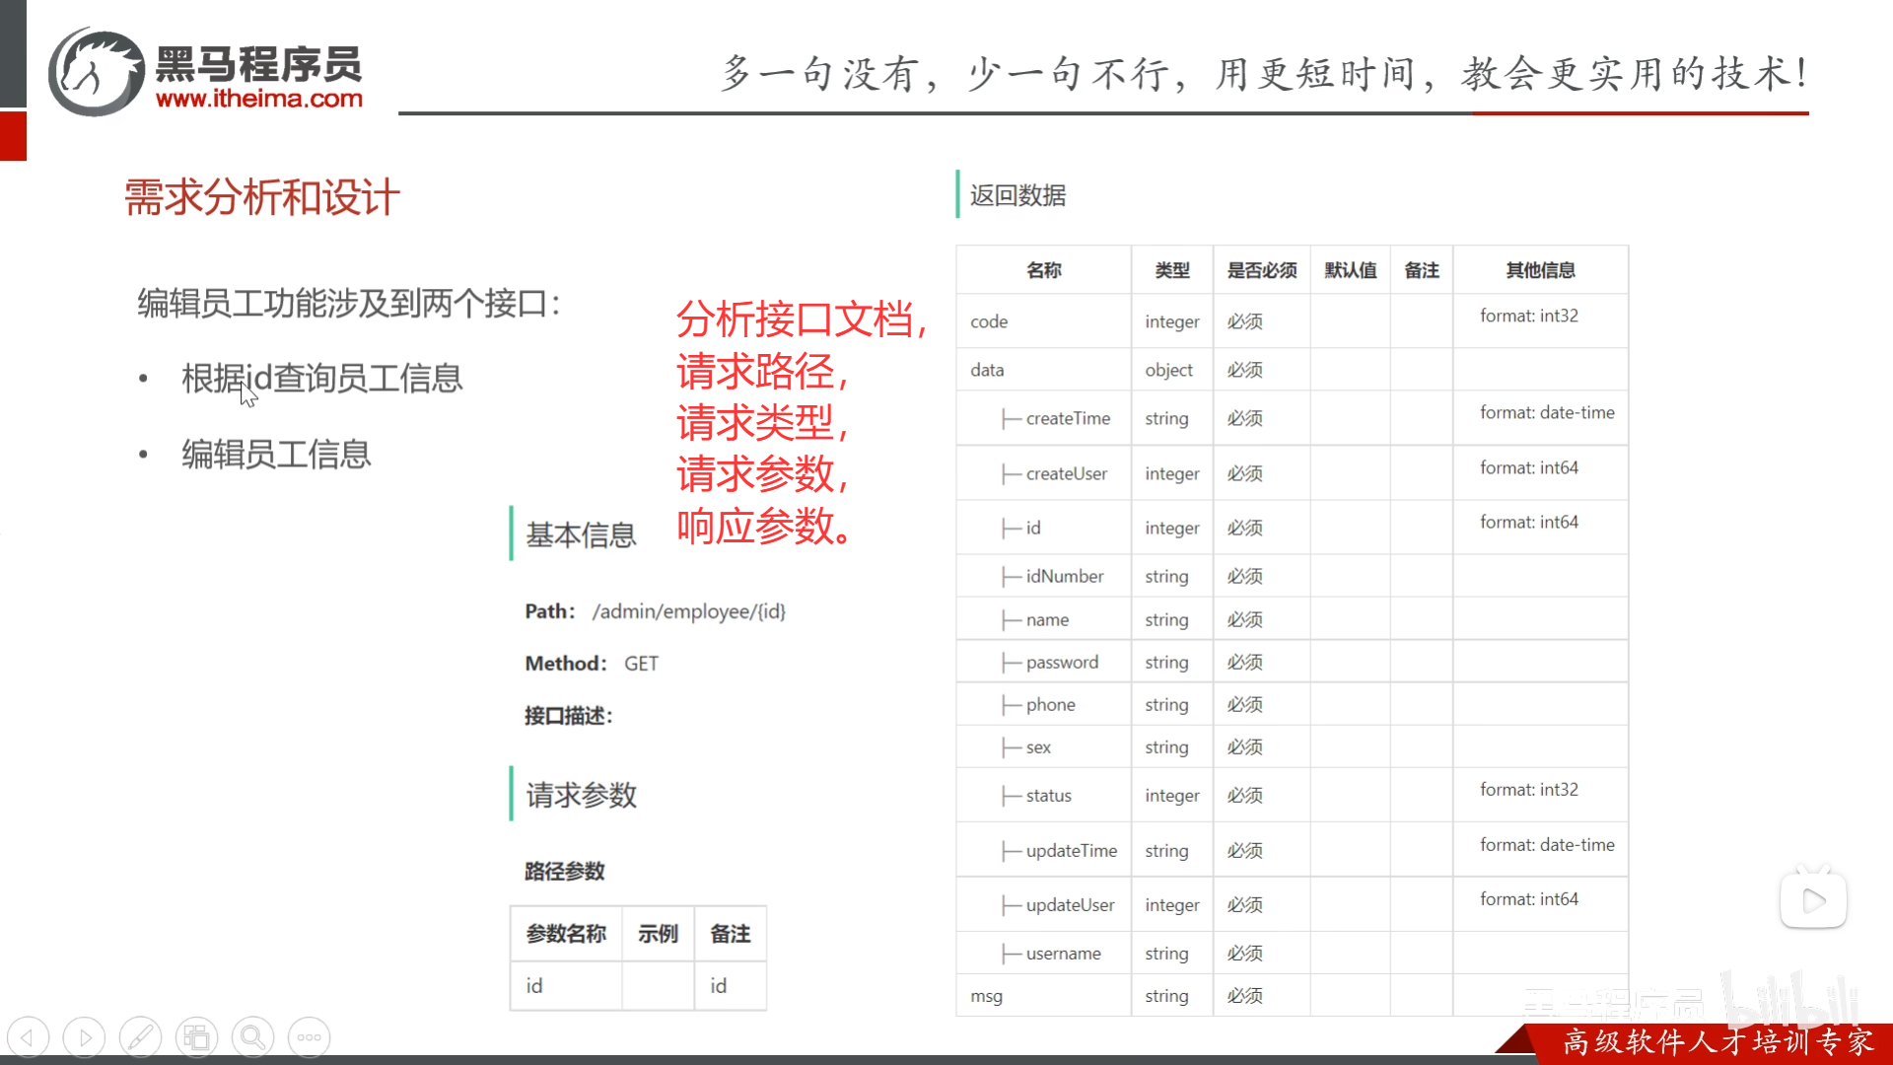Click the 根据id查询员工信息 bullet item
The image size is (1893, 1065).
[321, 379]
